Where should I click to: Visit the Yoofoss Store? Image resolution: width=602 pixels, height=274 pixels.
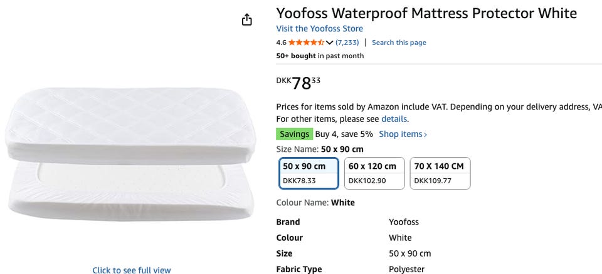(x=319, y=29)
